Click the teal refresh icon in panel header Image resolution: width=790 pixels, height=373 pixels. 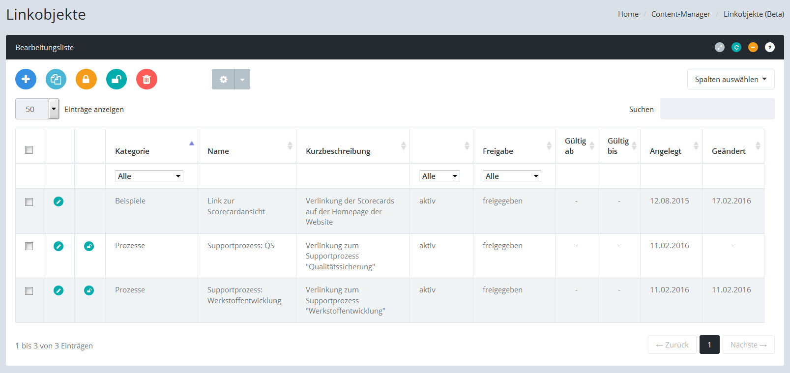[x=736, y=47]
